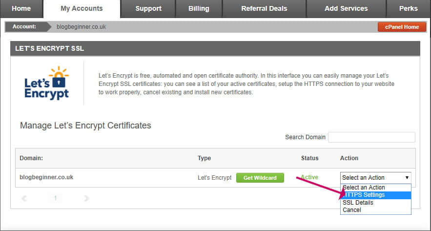Open the Home tab
This screenshot has height=231, width=431.
point(21,8)
